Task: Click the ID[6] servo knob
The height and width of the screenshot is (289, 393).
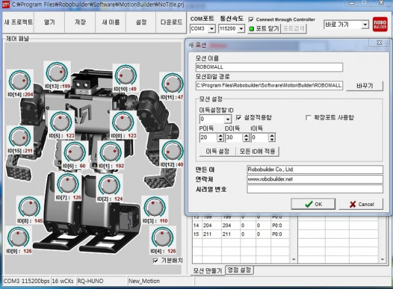Action: point(75,152)
